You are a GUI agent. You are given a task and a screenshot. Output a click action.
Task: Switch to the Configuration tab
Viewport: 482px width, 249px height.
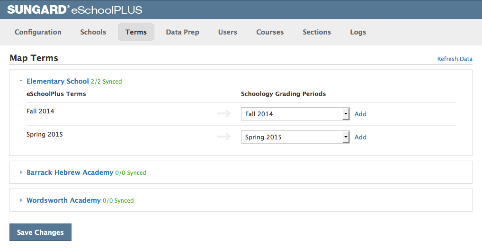[38, 32]
